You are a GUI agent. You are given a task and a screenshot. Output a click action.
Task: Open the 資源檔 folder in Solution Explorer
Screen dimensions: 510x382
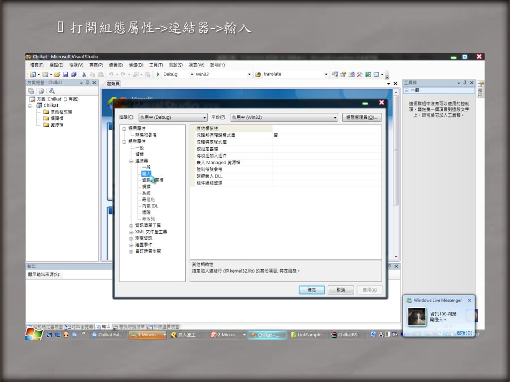(53, 125)
